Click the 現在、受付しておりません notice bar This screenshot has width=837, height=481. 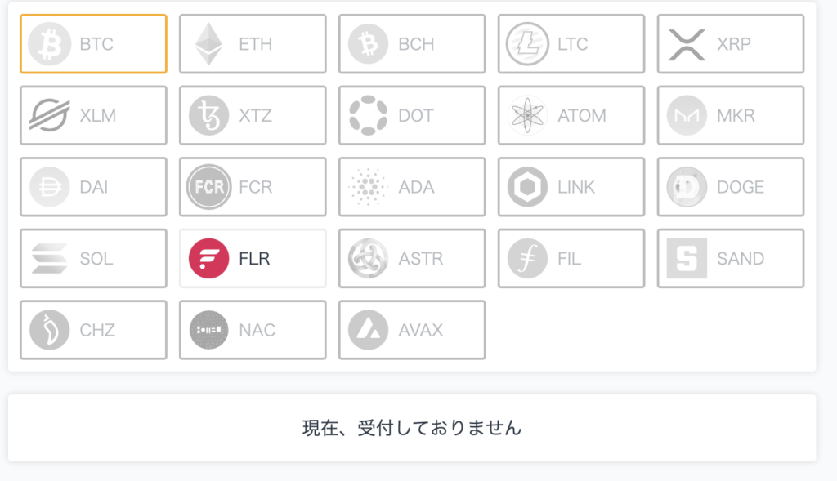click(412, 428)
